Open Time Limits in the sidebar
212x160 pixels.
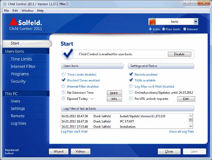click(x=21, y=59)
